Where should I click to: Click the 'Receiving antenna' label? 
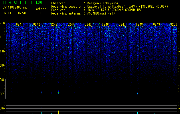[x=66, y=13]
